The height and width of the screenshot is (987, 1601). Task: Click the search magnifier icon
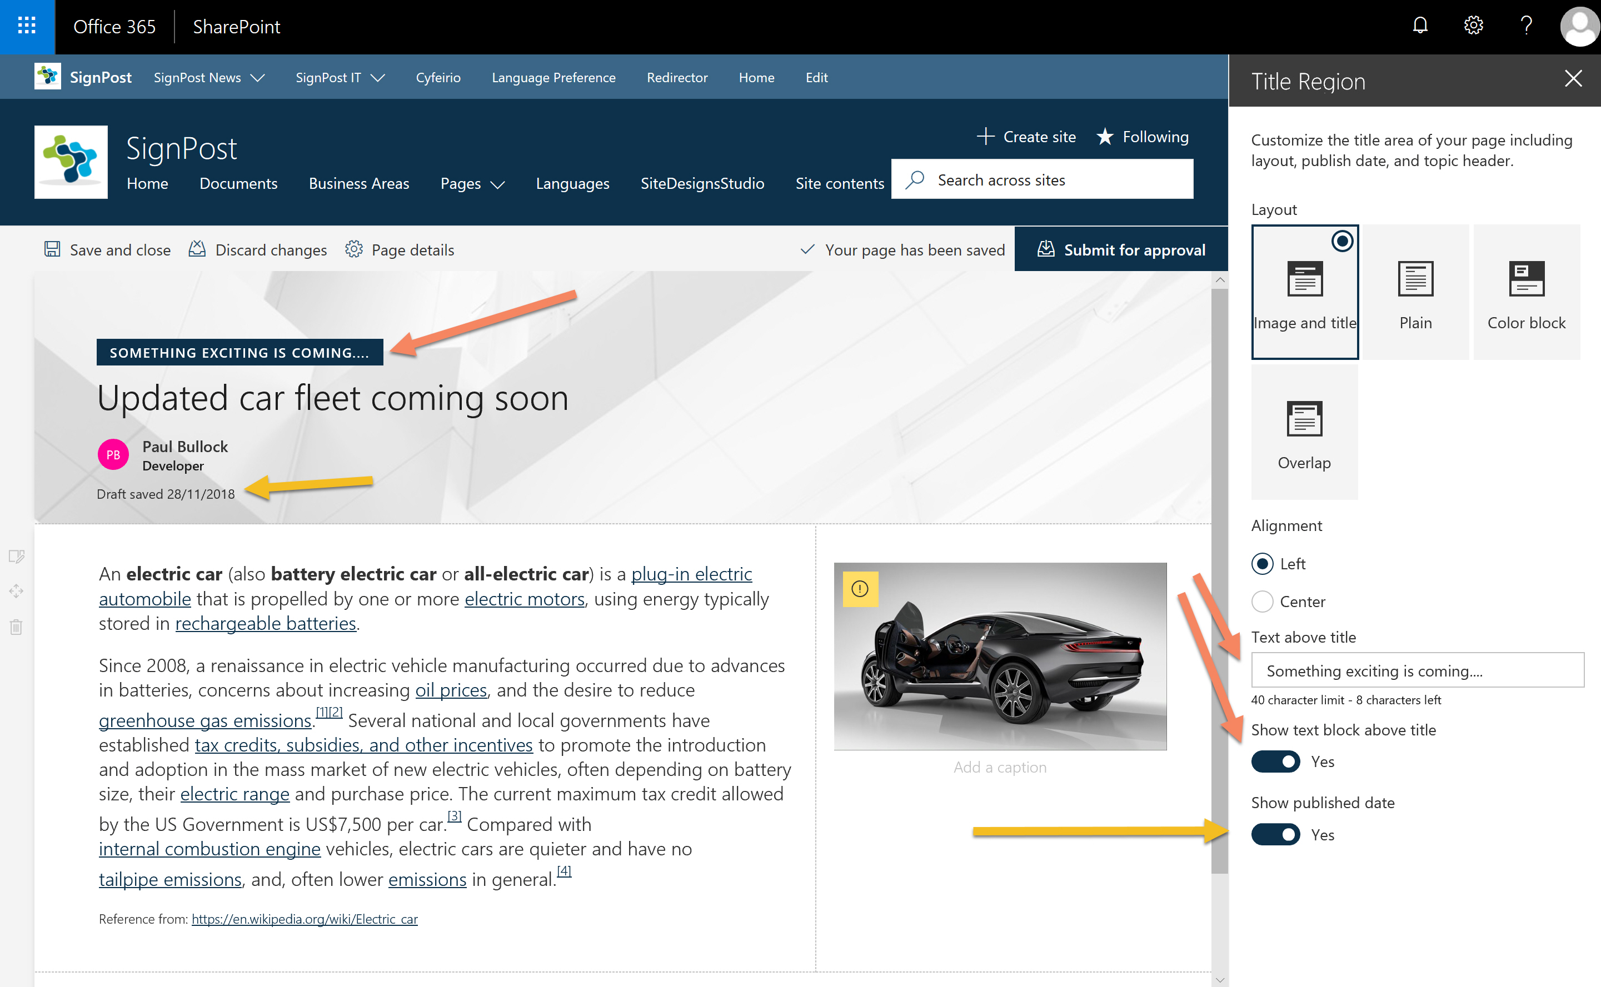coord(915,179)
